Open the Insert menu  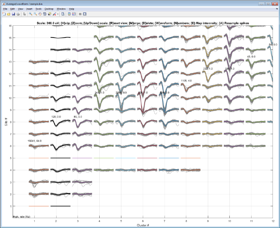(x=29, y=9)
